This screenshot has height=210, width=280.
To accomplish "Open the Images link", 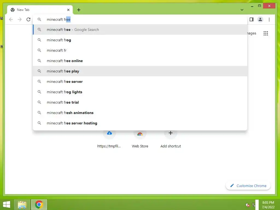I will pyautogui.click(x=252, y=33).
